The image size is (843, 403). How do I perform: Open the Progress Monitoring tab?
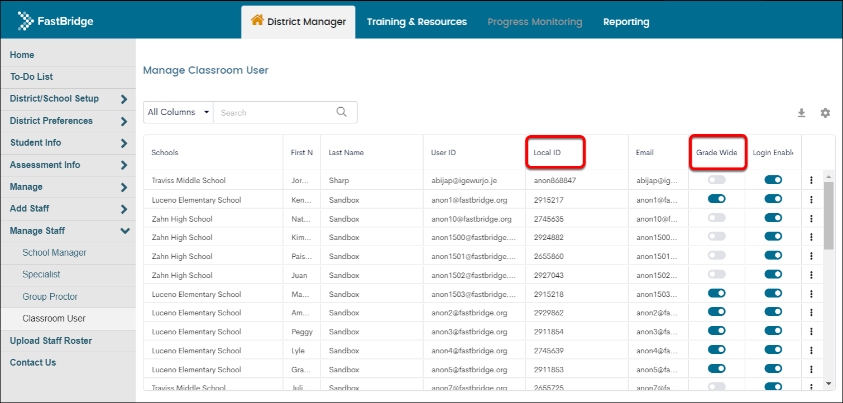pyautogui.click(x=535, y=22)
